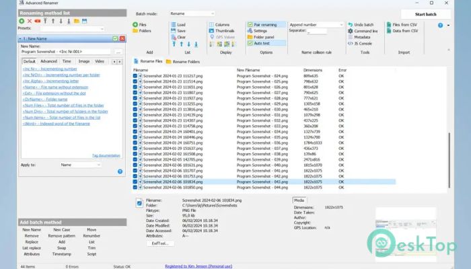Switch to Rename Folders tab
This screenshot has height=269, width=471.
(183, 62)
